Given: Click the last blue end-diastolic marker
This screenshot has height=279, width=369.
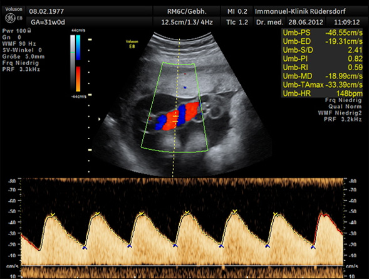Looking at the screenshot, I should [x=313, y=247].
